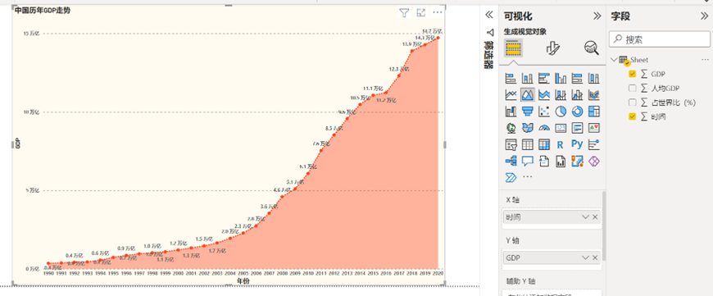Select the Power Automate visual

pos(511,177)
